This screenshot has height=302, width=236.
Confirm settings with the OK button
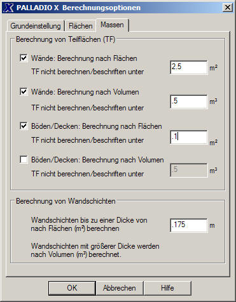(72, 288)
